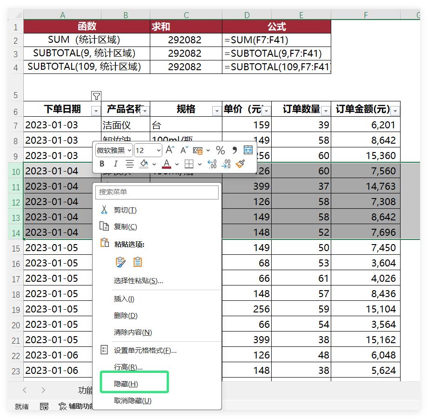Choose 删除(D) from context menu
Viewport: 428px width, 418px height.
pyautogui.click(x=157, y=316)
